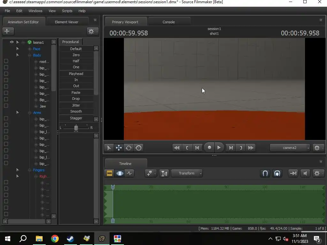327x245 pixels.
Task: Select the rotate manipulator tool
Action: [129, 148]
